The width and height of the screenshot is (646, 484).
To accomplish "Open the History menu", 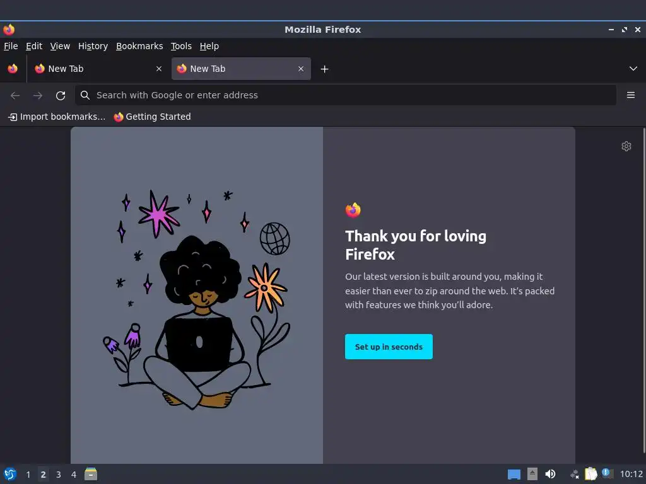I will (93, 46).
